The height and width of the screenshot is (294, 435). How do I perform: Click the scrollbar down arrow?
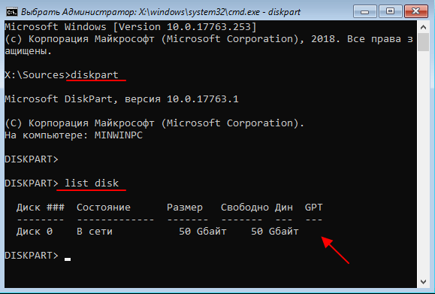coord(423,282)
